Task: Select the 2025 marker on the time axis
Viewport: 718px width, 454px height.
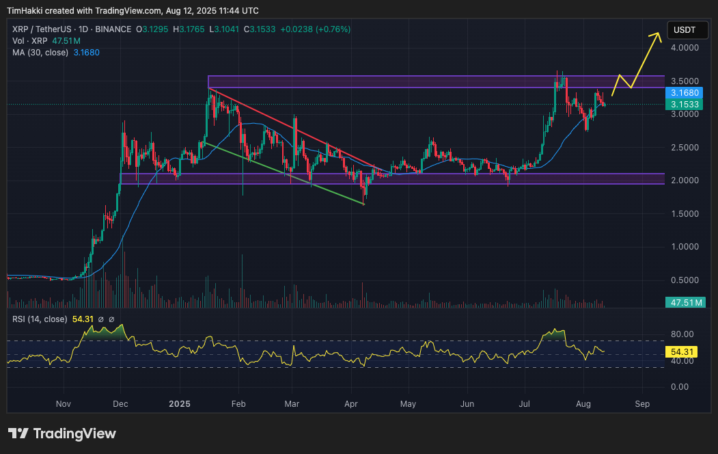Action: point(180,404)
